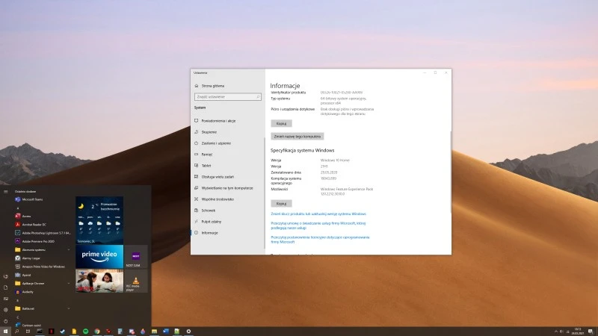Expand the Aplikacje Chrome folder
The image size is (598, 336).
tap(42, 284)
